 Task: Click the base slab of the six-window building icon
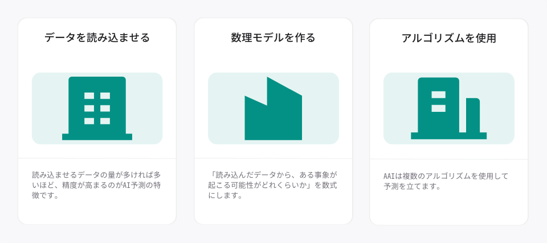point(97,137)
